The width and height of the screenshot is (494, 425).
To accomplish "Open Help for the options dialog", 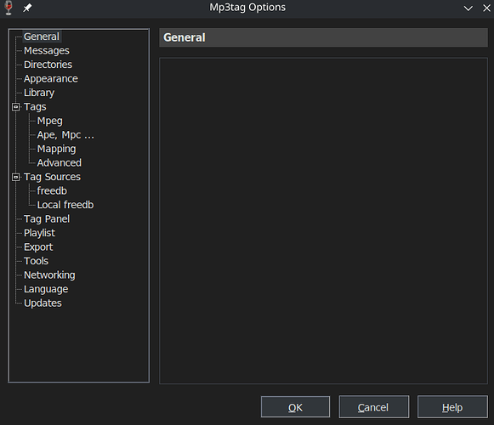I will pos(452,407).
